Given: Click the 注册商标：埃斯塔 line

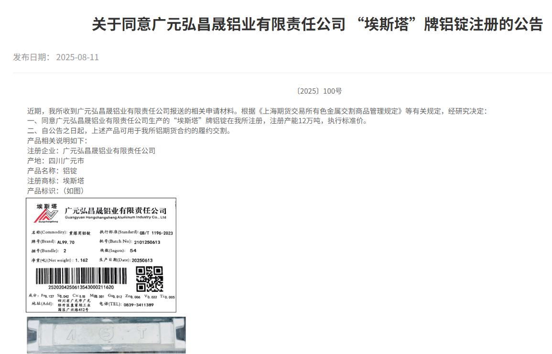Looking at the screenshot, I should (x=55, y=181).
